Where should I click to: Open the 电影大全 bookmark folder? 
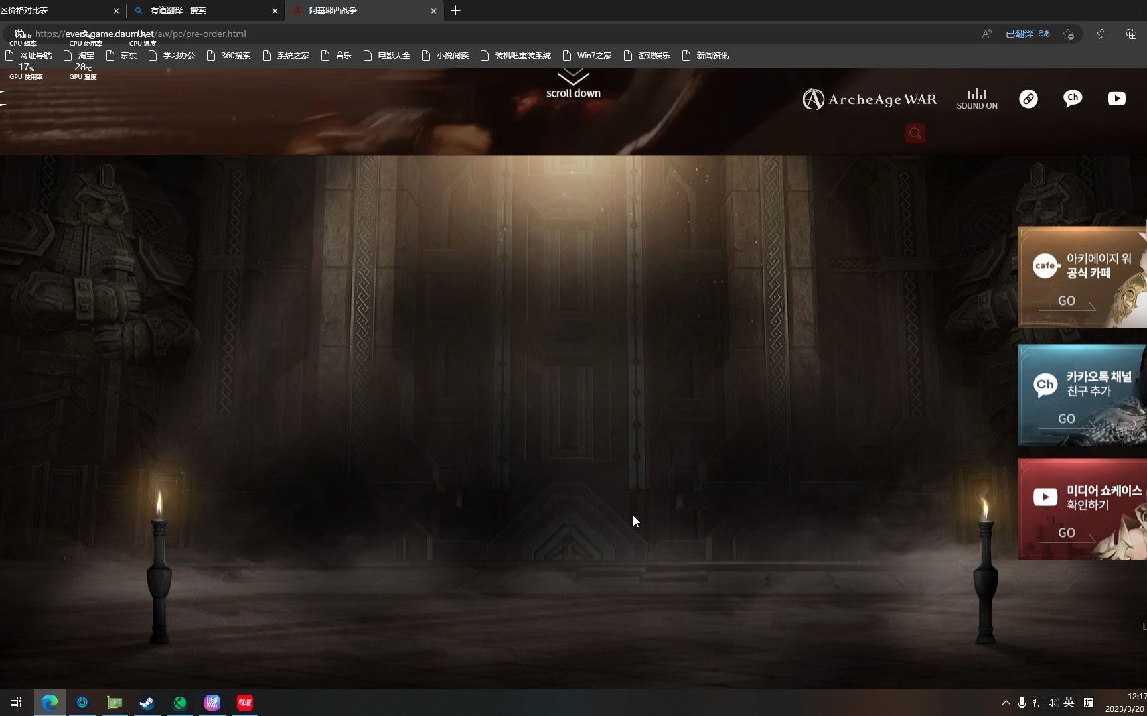[x=387, y=56]
